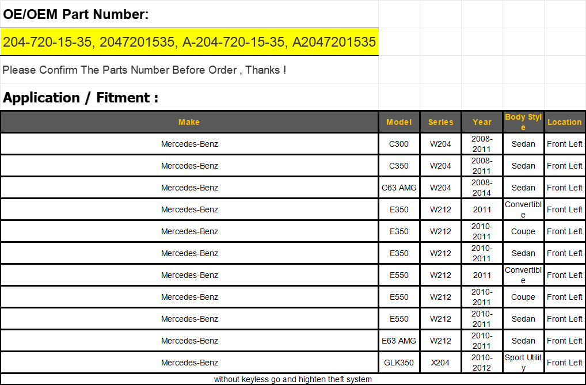Click the 'Model' column header
Screen dimensions: 586x385
[399, 122]
